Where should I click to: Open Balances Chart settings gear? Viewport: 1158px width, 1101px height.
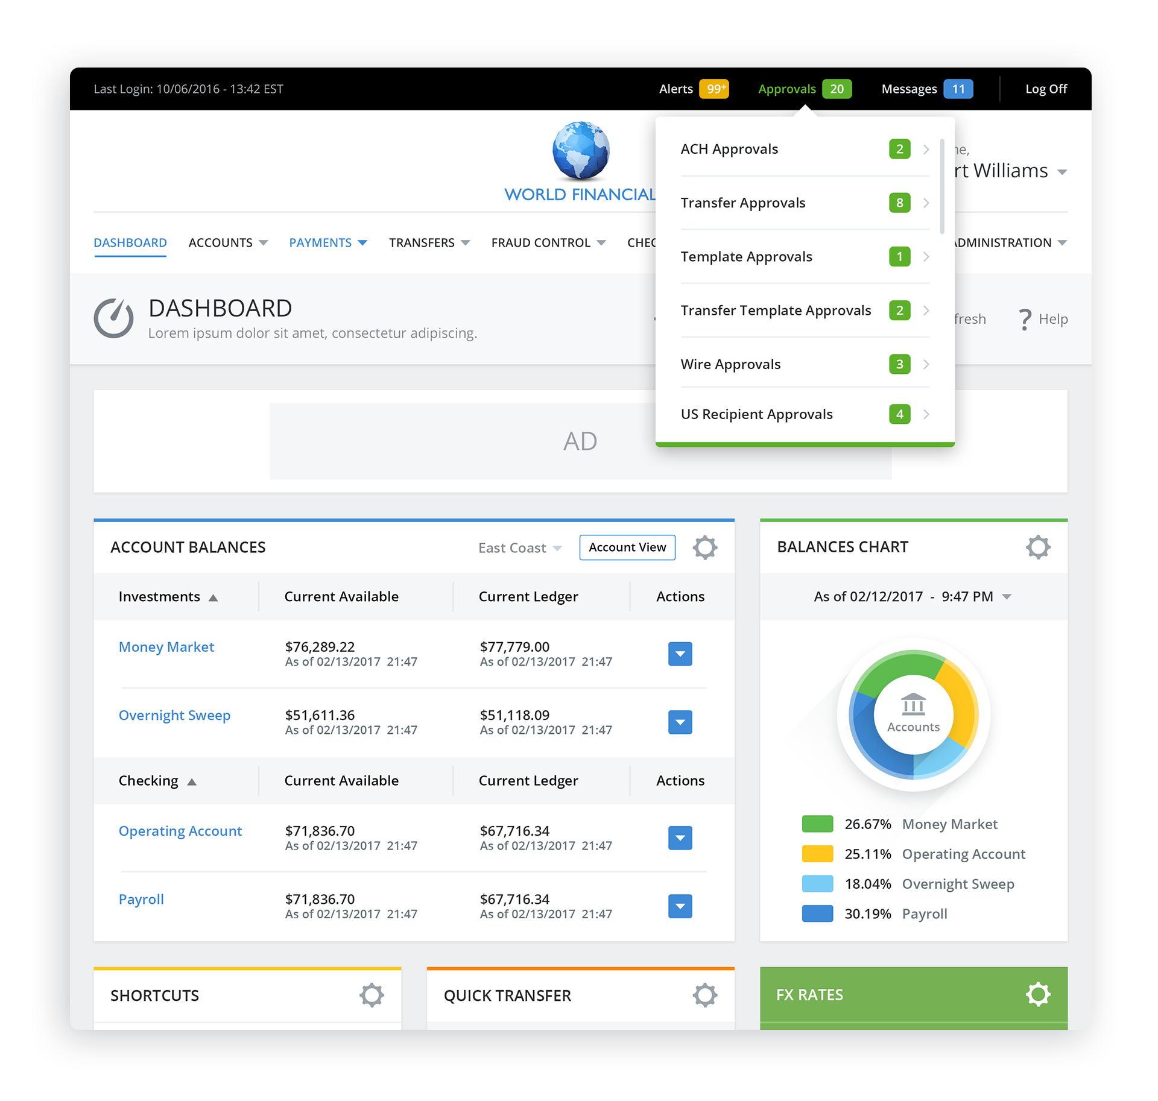click(1038, 547)
